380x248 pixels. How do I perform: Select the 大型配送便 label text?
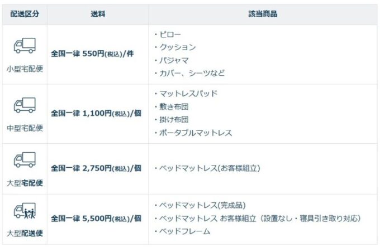pos(25,234)
